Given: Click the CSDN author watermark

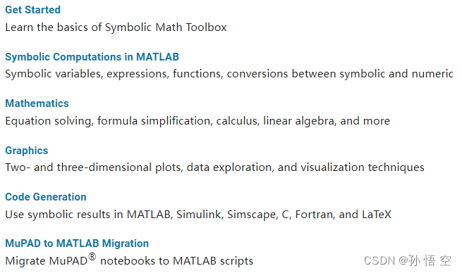Looking at the screenshot, I should coord(408,260).
